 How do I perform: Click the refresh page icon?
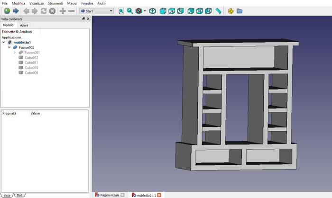(x=44, y=11)
